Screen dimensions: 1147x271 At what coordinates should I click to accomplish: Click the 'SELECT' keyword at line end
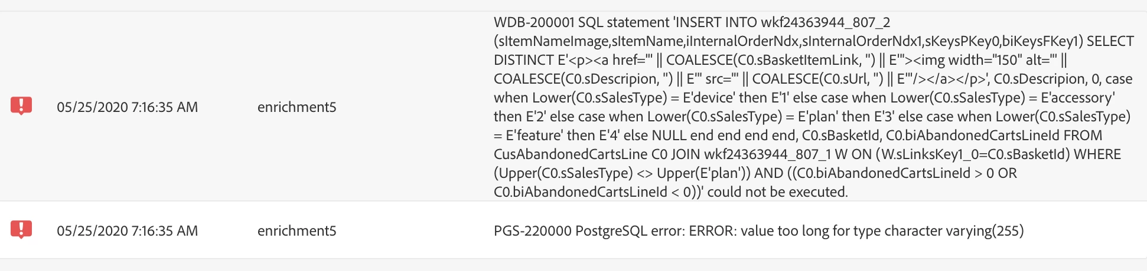(1110, 41)
